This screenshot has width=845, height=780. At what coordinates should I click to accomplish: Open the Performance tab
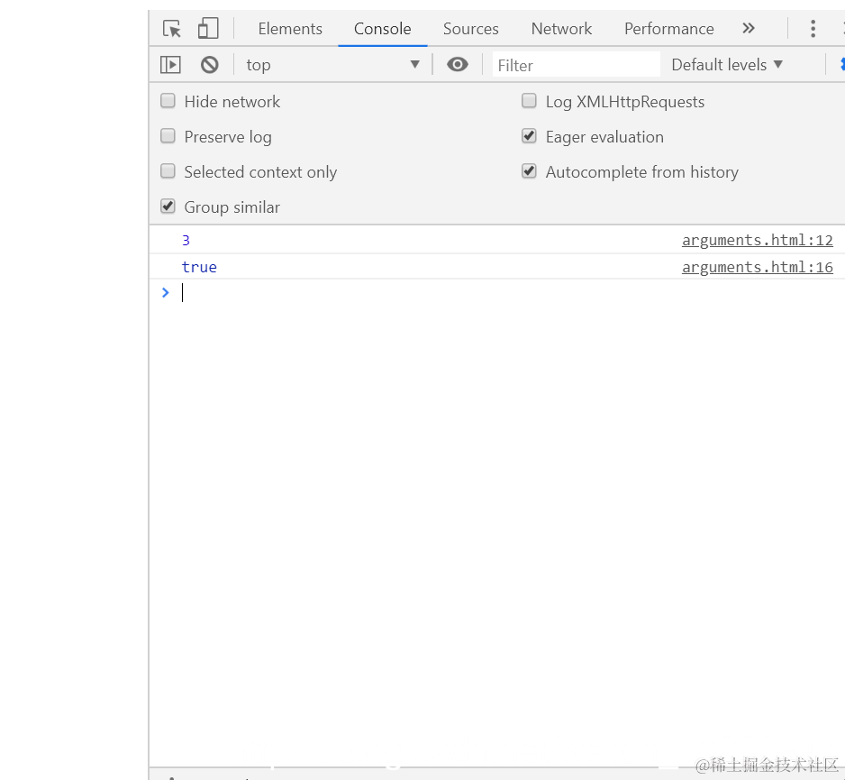click(x=668, y=29)
